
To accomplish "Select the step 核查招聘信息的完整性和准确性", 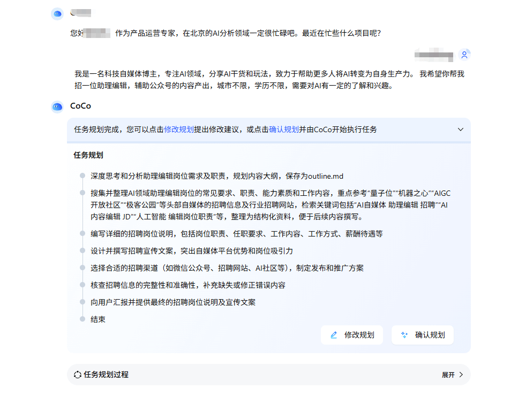I will coord(188,285).
